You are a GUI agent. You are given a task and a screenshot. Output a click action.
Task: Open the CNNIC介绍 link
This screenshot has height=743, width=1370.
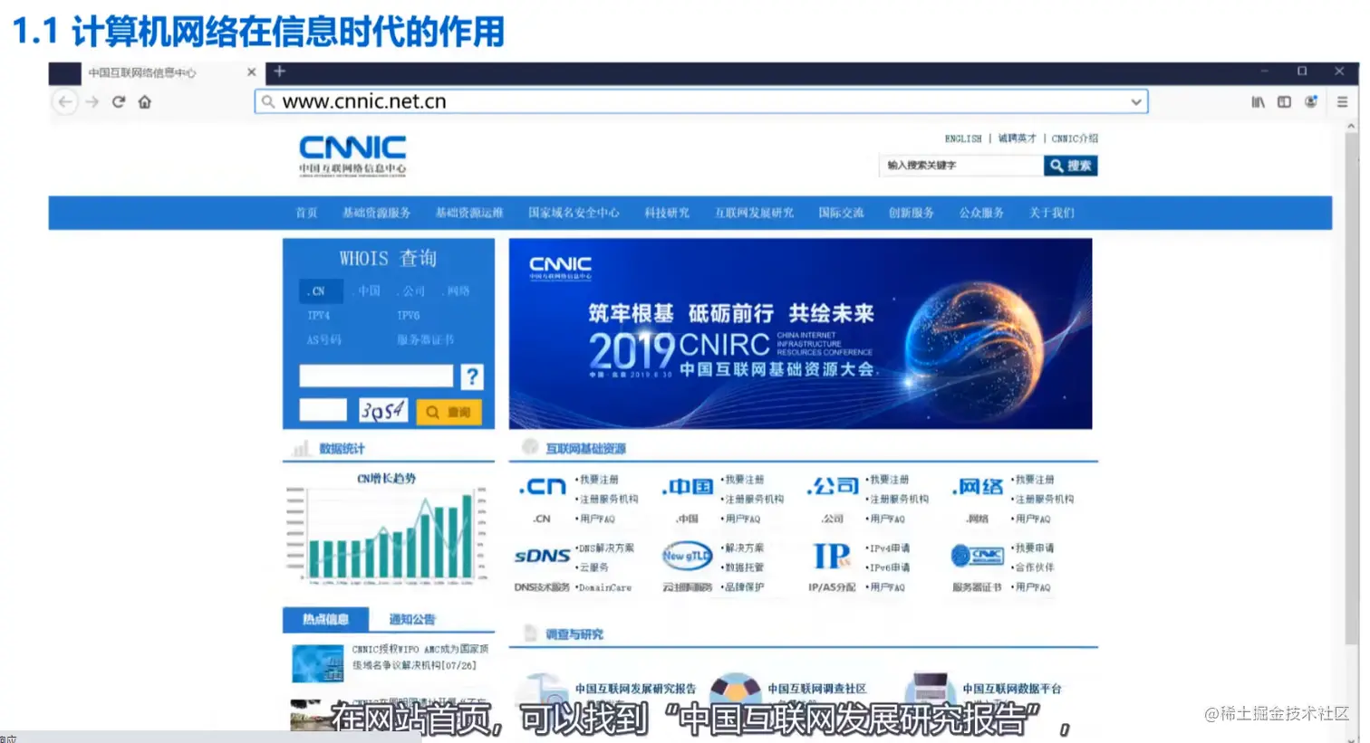[x=1075, y=138]
